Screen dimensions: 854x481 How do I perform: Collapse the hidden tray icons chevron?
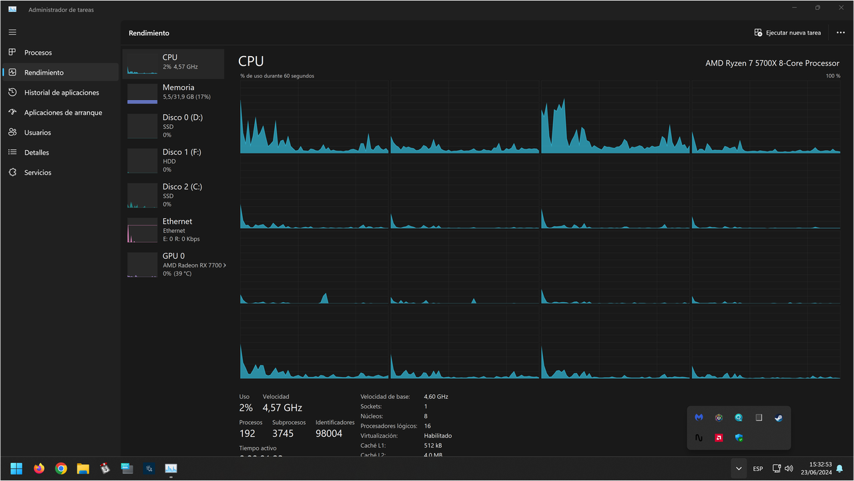click(x=739, y=468)
